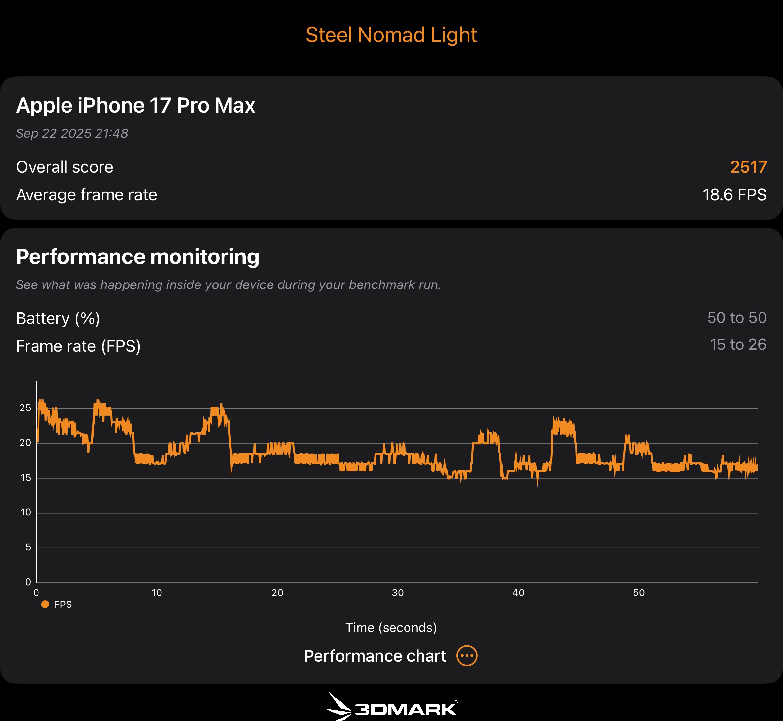Viewport: 783px width, 721px height.
Task: Click the 25 FPS label on the y-axis
Action: click(25, 408)
